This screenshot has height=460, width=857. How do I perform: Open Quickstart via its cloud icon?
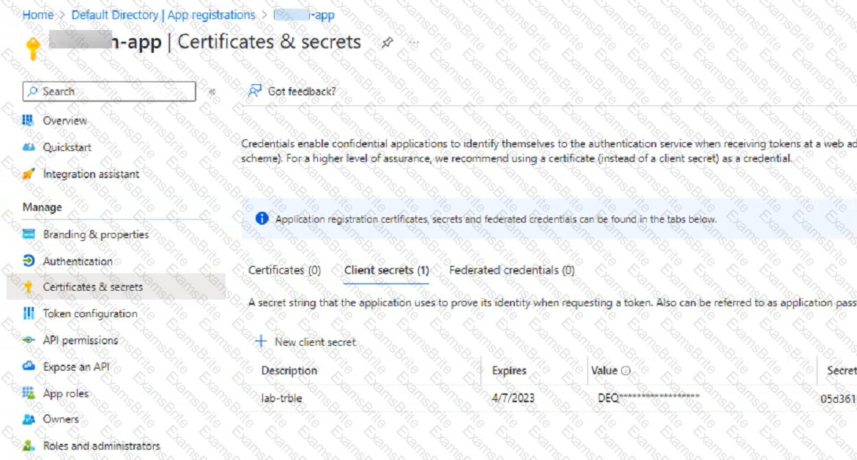click(29, 147)
